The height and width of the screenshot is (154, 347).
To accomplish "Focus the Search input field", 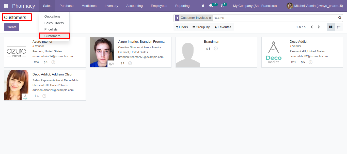I will (275, 18).
